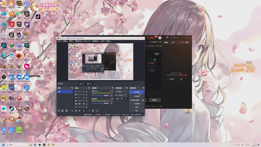Open the Scenes toolbar three-dot menu
The height and width of the screenshot is (147, 261).
coord(72,111)
